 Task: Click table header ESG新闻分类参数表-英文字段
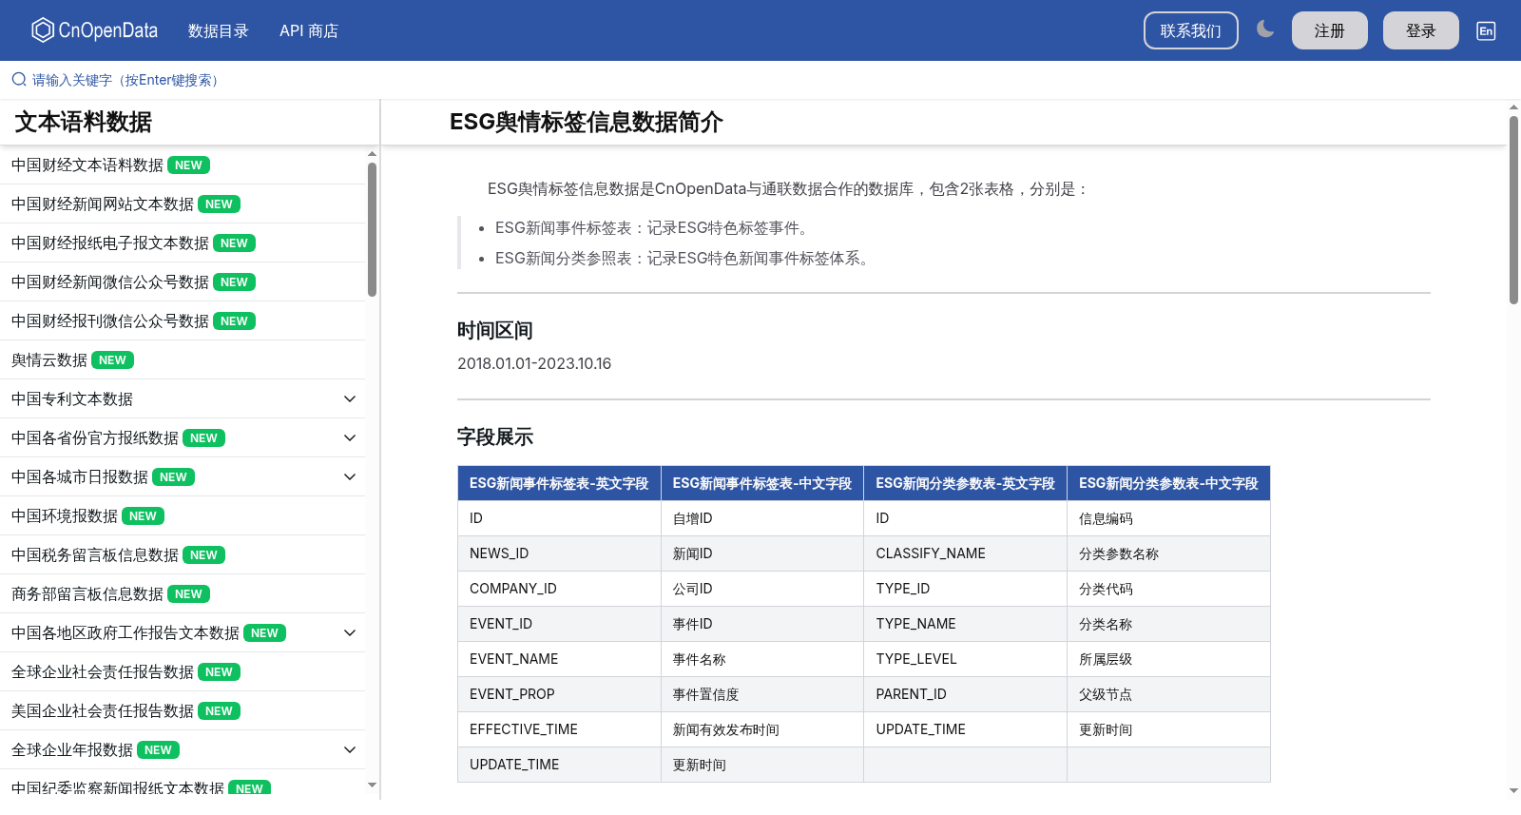[965, 483]
